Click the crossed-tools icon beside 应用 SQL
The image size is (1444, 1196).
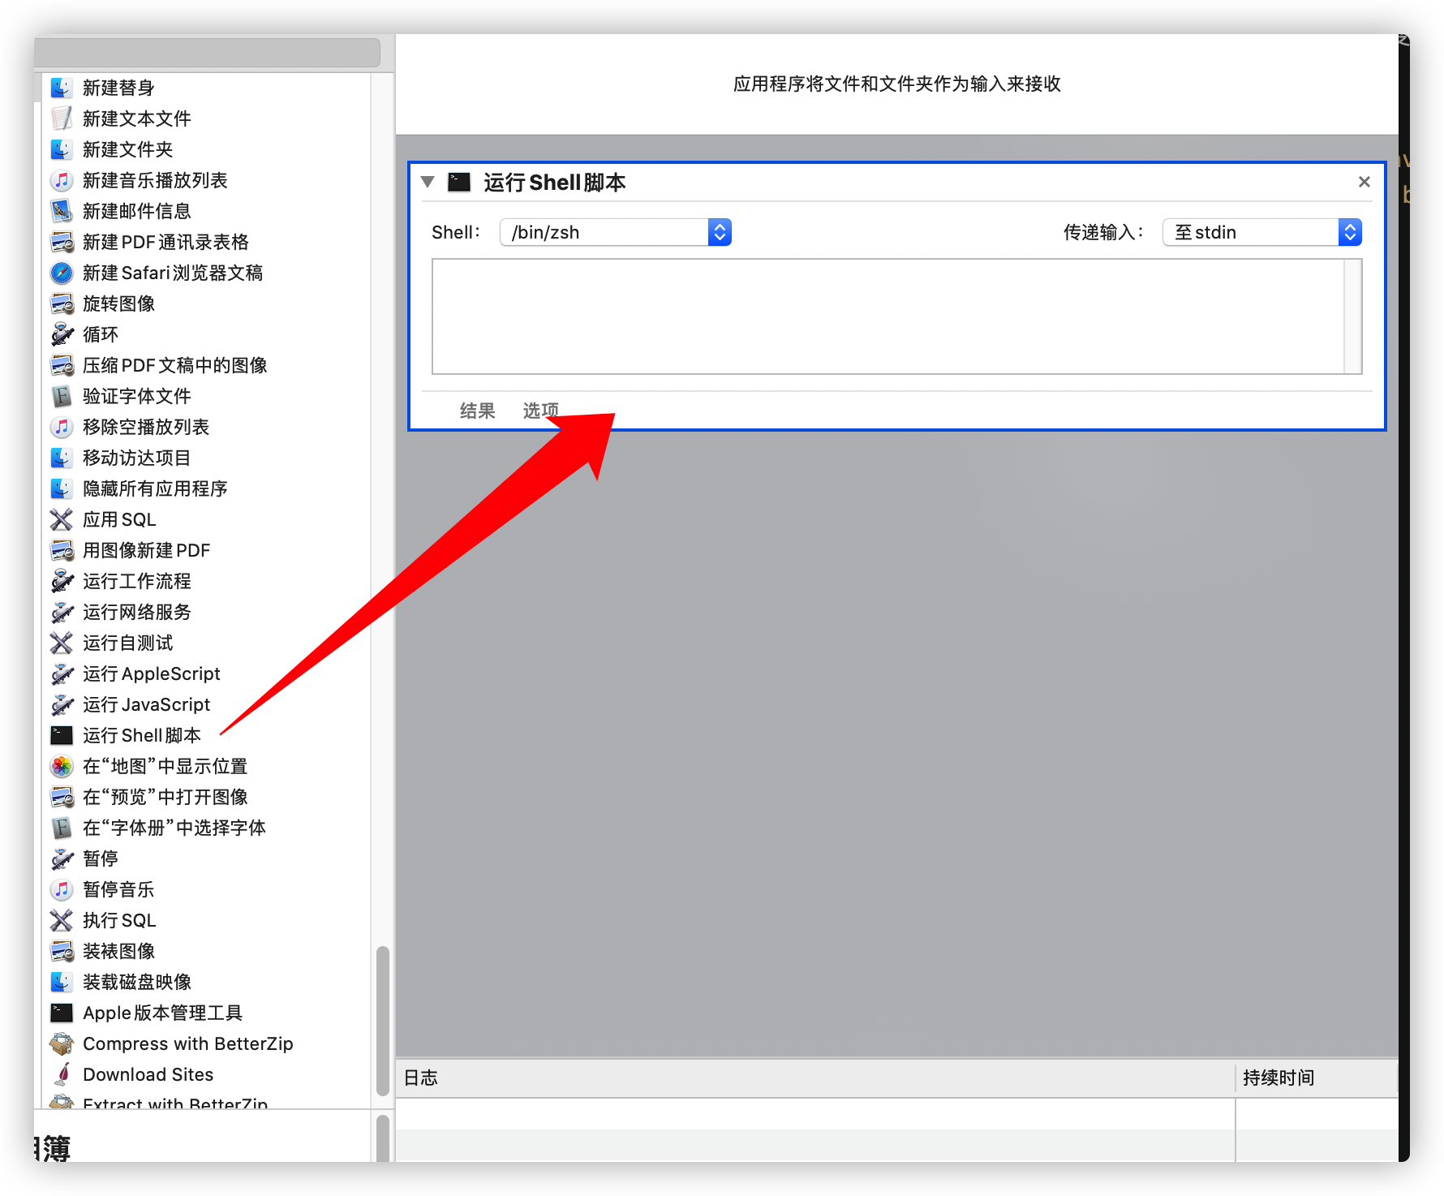point(62,519)
